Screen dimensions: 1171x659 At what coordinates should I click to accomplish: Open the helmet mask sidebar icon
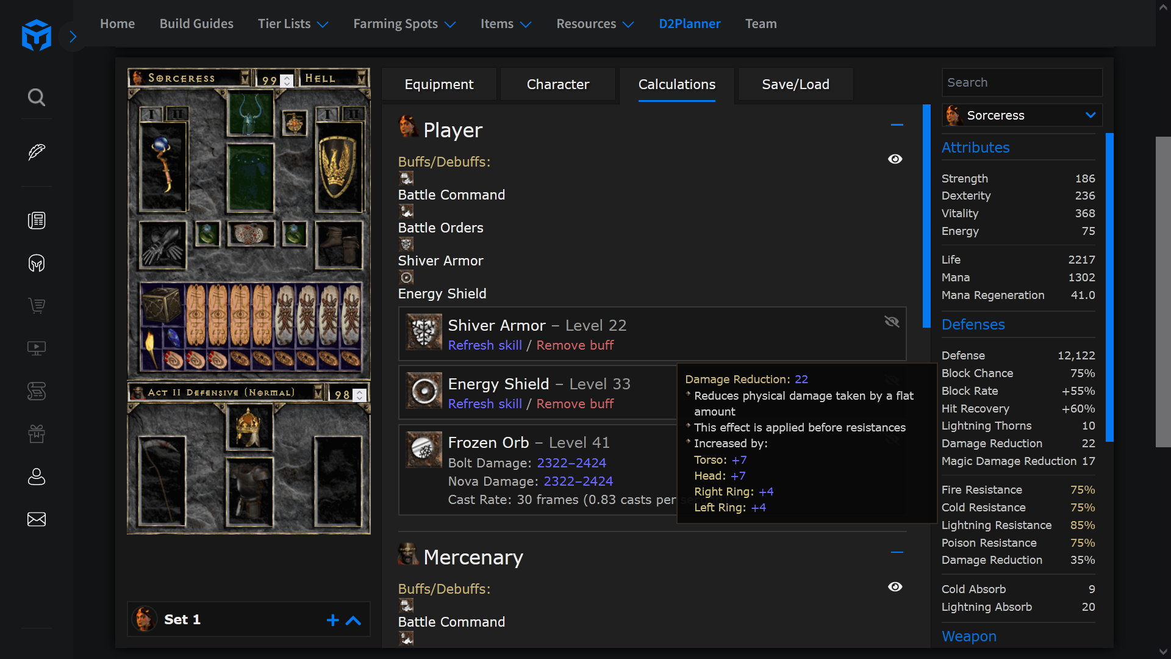(37, 263)
